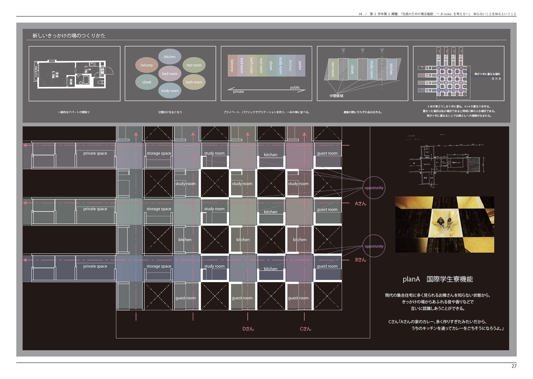The image size is (533, 379).
Task: Open the photo of two people in yellow room
Action: (x=445, y=224)
